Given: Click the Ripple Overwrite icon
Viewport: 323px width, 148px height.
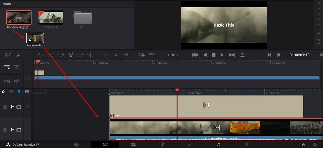Looking at the screenshot, I should pyautogui.click(x=60, y=55).
